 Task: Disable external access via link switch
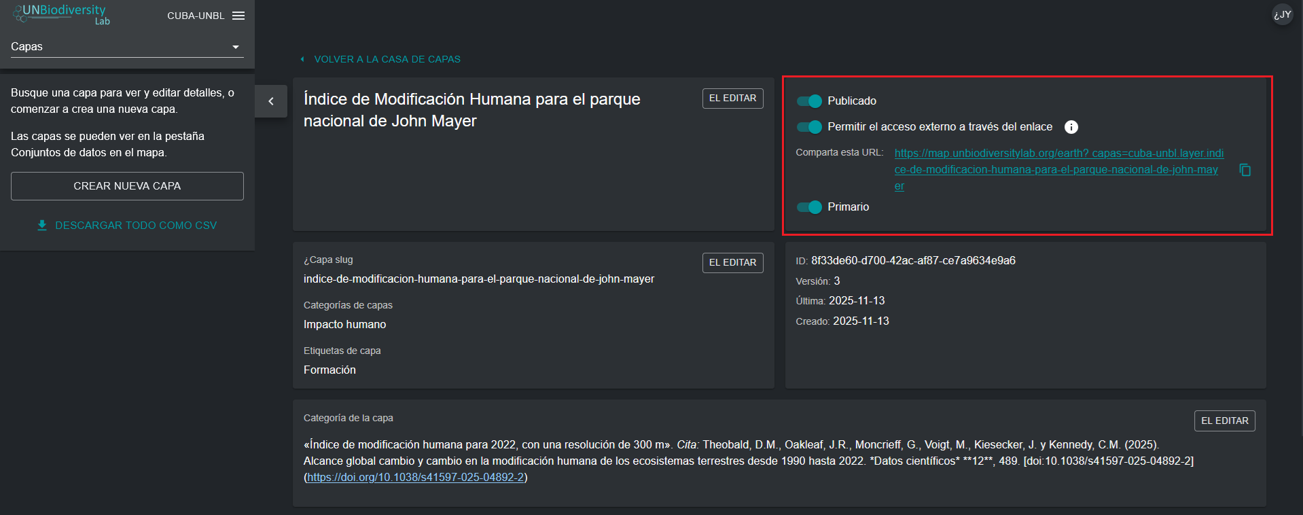coord(809,127)
